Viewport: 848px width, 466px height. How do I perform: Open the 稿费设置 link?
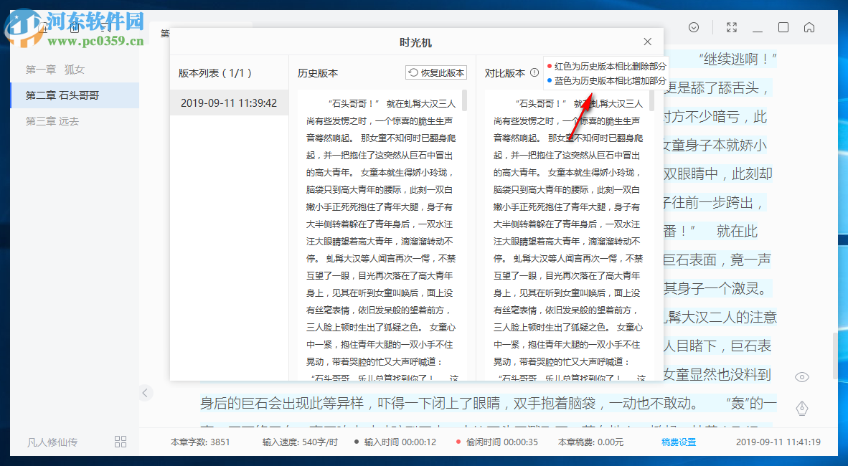(679, 442)
